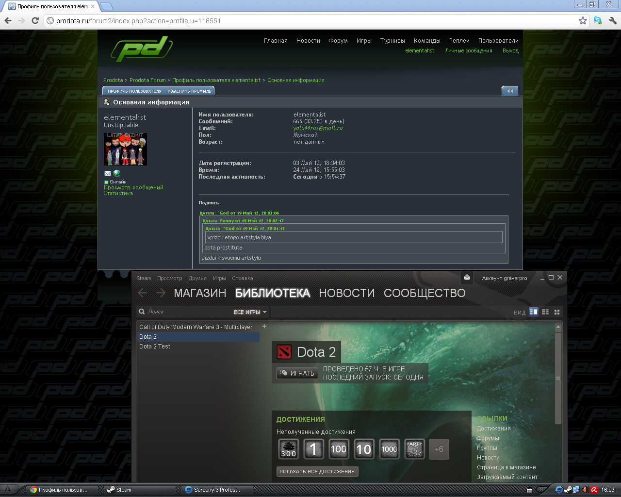The width and height of the screenshot is (621, 497).
Task: Click the achievement icon showing 10
Action: [364, 449]
